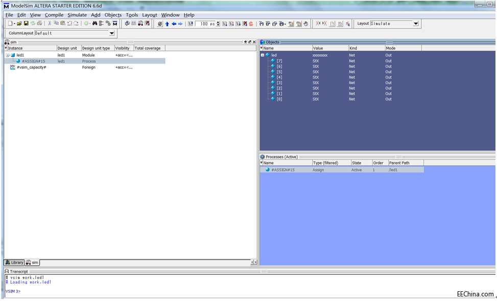
Task: Select the #ASSIGN#15 process in sim tree
Action: [33, 61]
